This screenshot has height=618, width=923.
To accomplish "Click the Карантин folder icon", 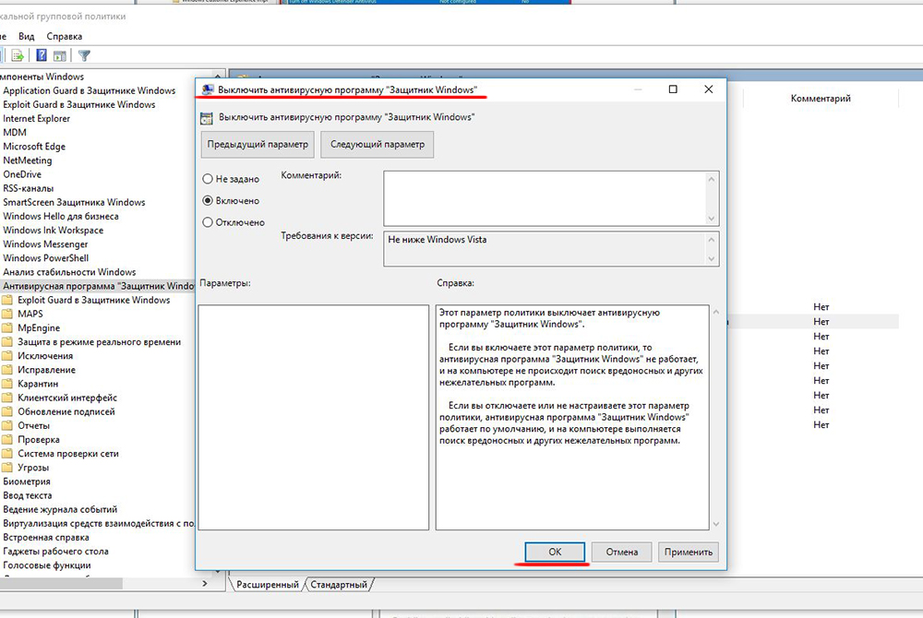I will (x=8, y=384).
